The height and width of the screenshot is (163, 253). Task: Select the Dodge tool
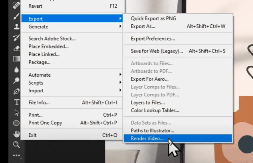(16, 80)
